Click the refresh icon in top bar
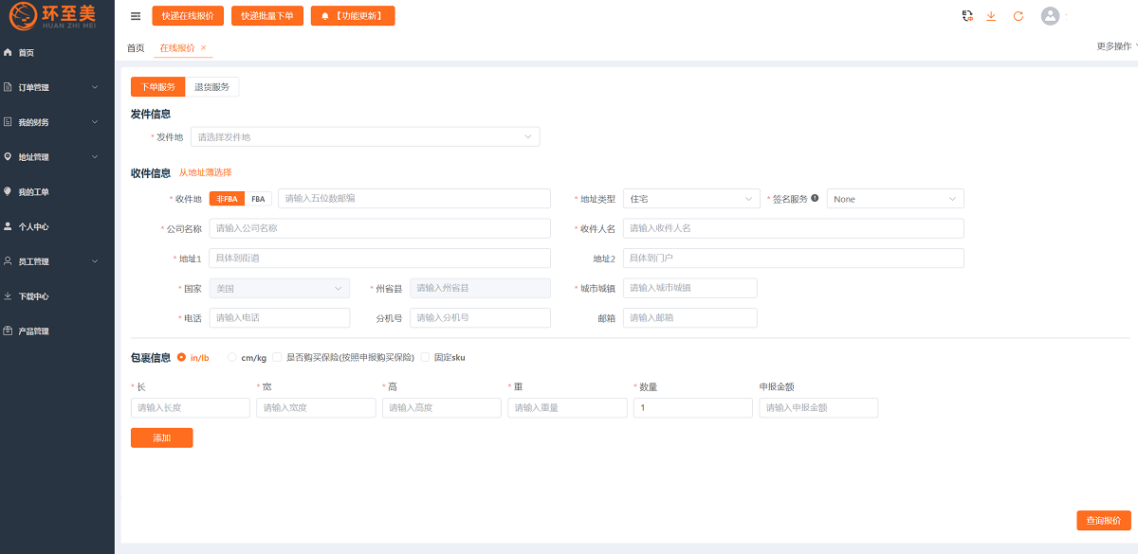This screenshot has width=1138, height=554. coord(1019,16)
